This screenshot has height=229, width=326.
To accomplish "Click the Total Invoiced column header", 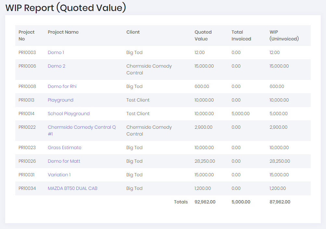I will [x=241, y=35].
